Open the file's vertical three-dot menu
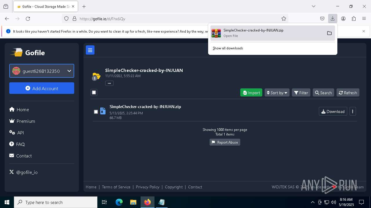 (352, 112)
